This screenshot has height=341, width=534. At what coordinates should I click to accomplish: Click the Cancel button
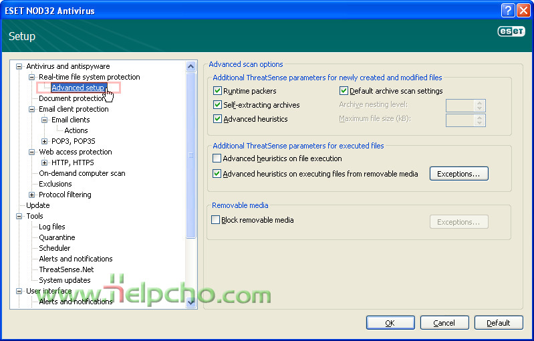tap(444, 323)
